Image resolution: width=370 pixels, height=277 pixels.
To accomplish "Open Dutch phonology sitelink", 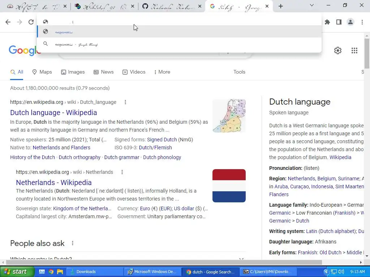I will coord(162,157).
